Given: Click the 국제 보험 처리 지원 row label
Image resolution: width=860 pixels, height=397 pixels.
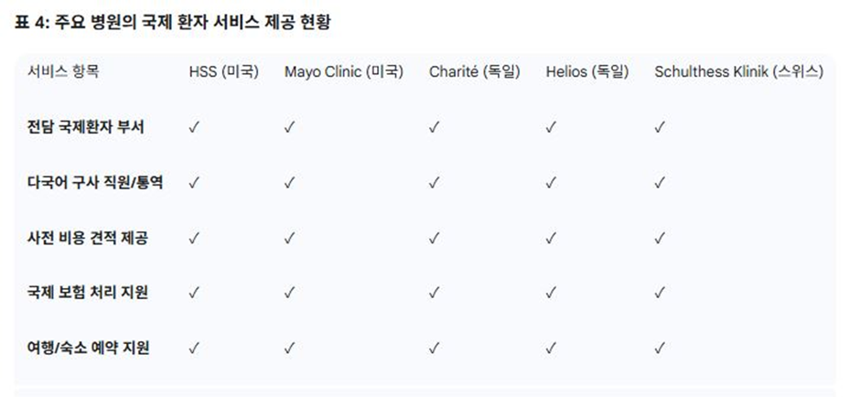Looking at the screenshot, I should [x=87, y=293].
